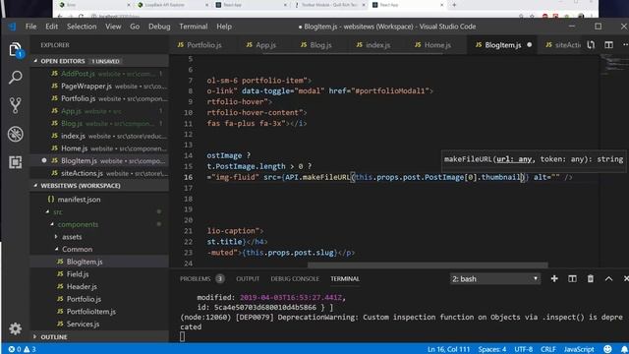The height and width of the screenshot is (354, 629).
Task: Open the File menu
Action: pyautogui.click(x=30, y=27)
